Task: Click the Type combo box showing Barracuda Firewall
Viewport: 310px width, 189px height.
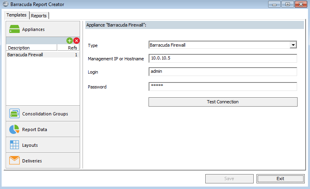Action: [x=223, y=45]
